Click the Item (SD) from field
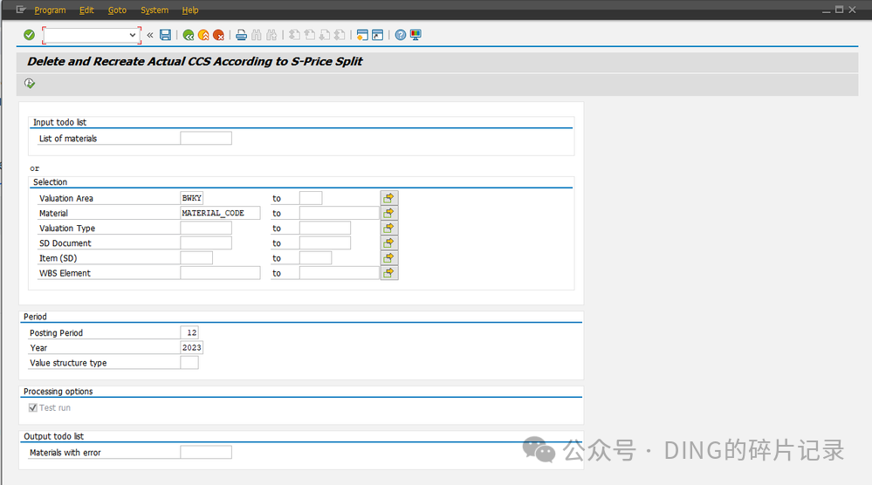The height and width of the screenshot is (485, 872). pyautogui.click(x=196, y=258)
